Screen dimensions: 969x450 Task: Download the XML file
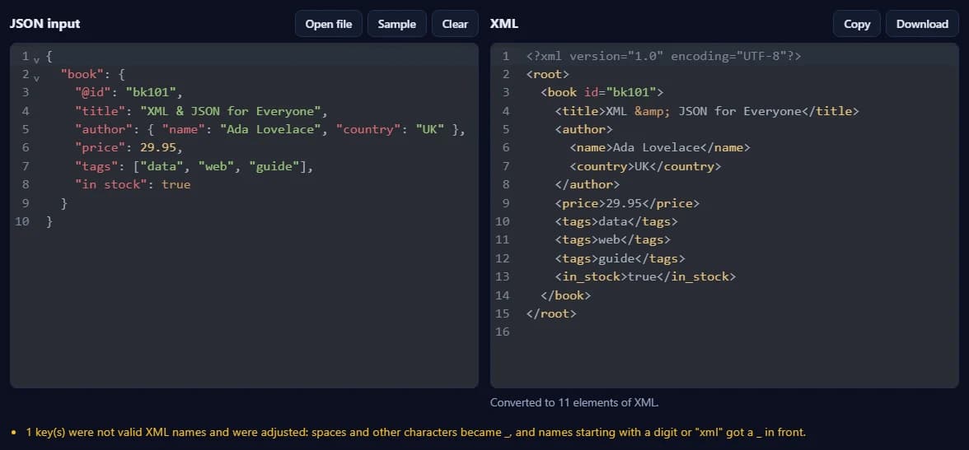(922, 24)
